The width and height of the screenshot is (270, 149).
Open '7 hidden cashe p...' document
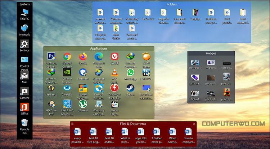point(157,132)
